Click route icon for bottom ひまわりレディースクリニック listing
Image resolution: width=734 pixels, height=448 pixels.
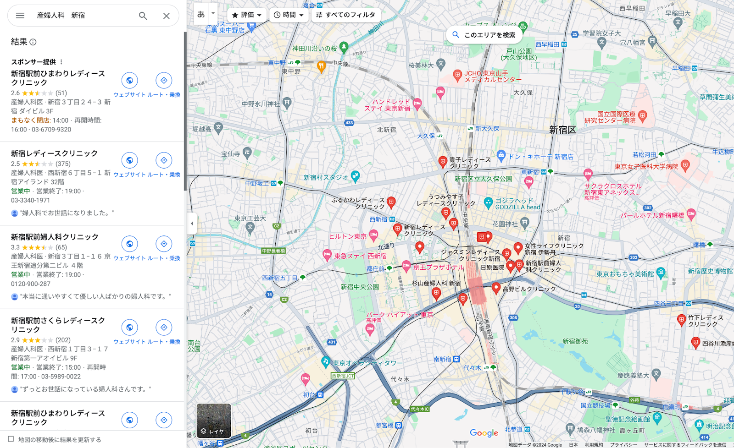(164, 420)
